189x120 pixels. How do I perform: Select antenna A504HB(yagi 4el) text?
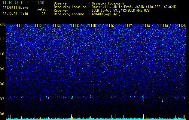[106, 14]
